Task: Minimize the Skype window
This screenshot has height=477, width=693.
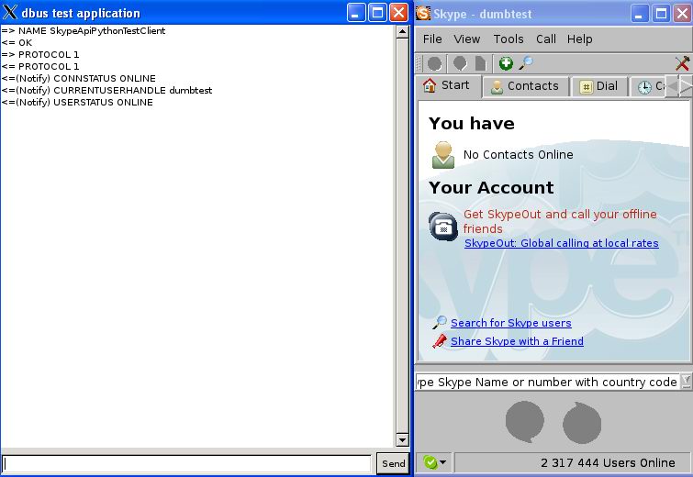Action: point(639,13)
